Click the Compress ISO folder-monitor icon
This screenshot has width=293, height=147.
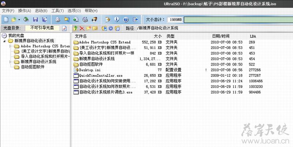point(67,19)
